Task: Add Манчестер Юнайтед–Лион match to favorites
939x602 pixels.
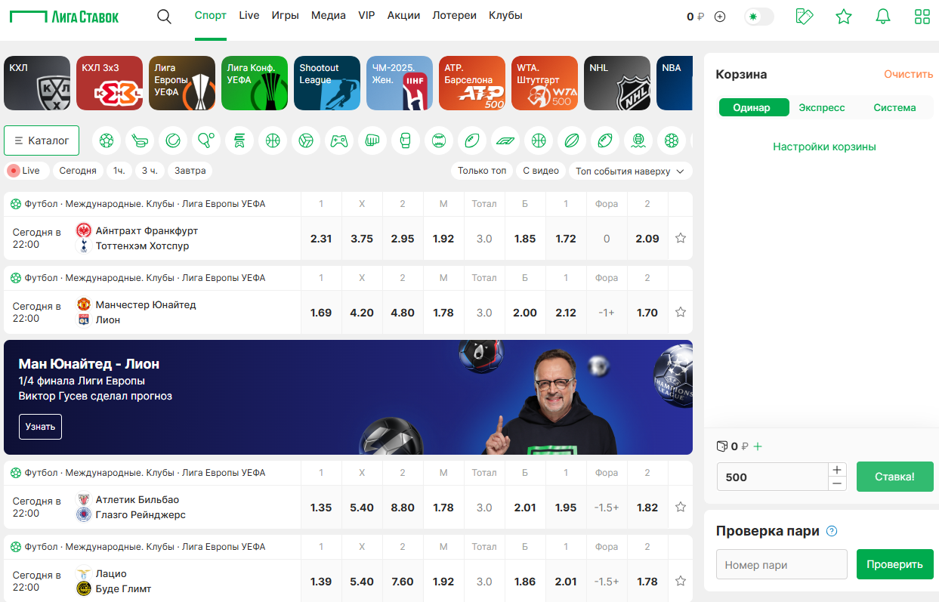Action: [x=681, y=313]
